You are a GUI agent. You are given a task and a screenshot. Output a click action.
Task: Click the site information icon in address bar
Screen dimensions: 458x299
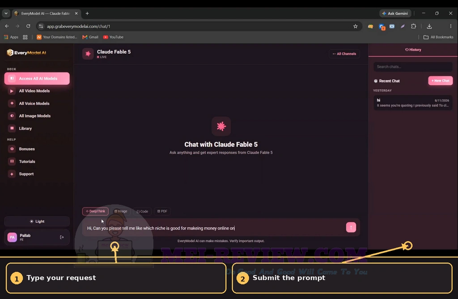pos(41,26)
